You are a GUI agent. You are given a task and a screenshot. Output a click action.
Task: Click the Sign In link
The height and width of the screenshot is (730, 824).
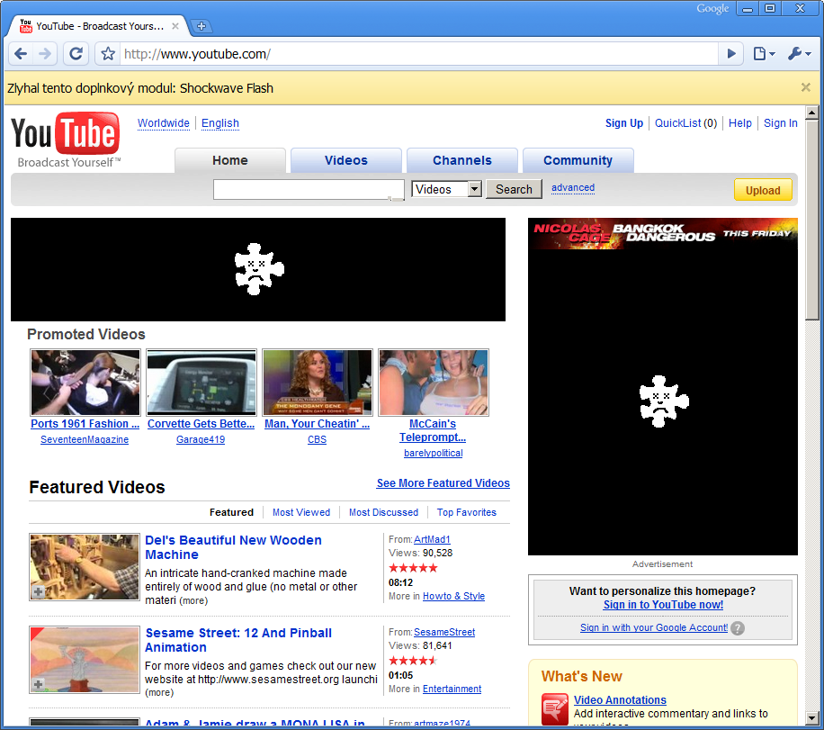781,123
